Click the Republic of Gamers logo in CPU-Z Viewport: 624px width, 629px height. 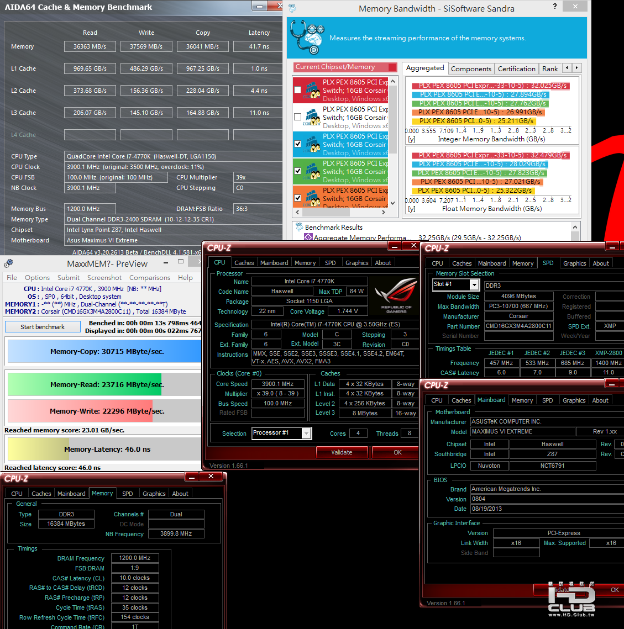396,295
